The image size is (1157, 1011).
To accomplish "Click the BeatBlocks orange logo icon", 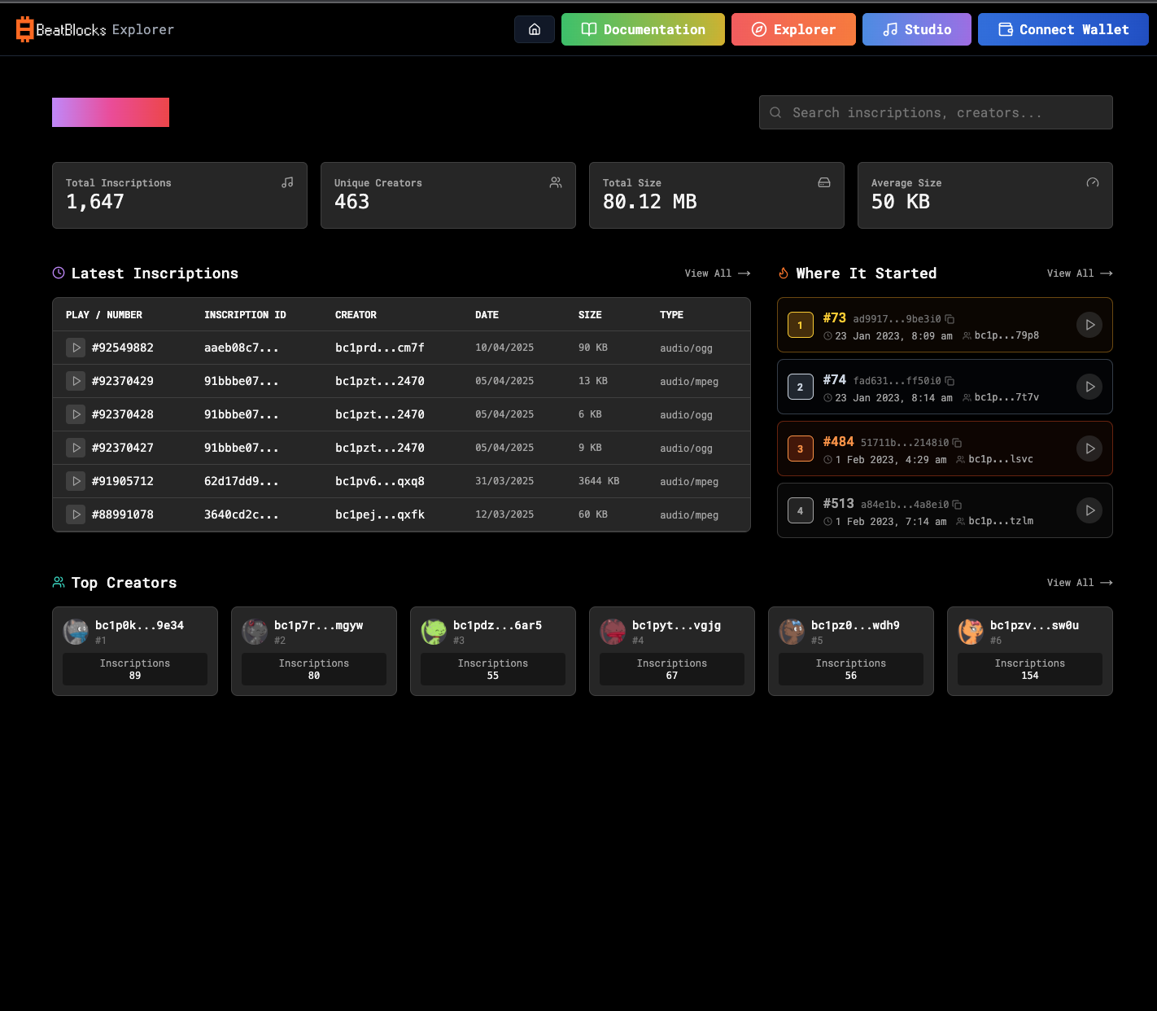I will point(25,29).
